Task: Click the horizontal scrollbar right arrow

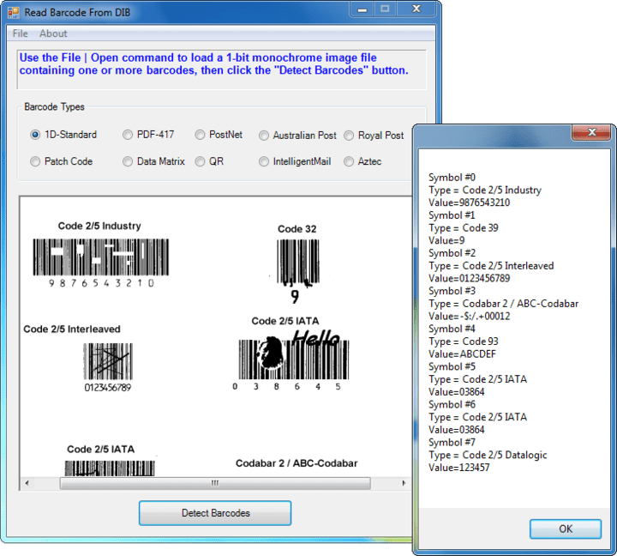Action: (404, 483)
